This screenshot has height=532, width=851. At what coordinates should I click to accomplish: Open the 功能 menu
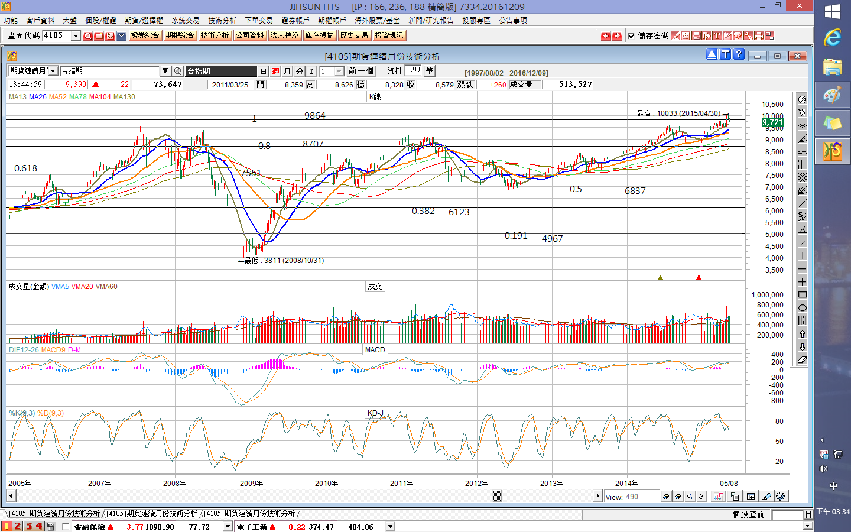[11, 20]
